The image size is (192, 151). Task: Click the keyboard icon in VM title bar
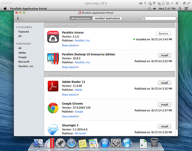tap(141, 3)
